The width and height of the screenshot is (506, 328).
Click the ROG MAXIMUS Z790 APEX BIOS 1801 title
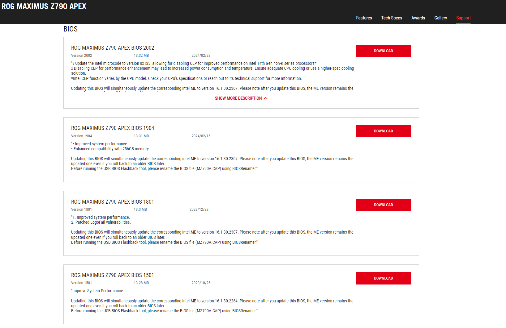point(113,202)
